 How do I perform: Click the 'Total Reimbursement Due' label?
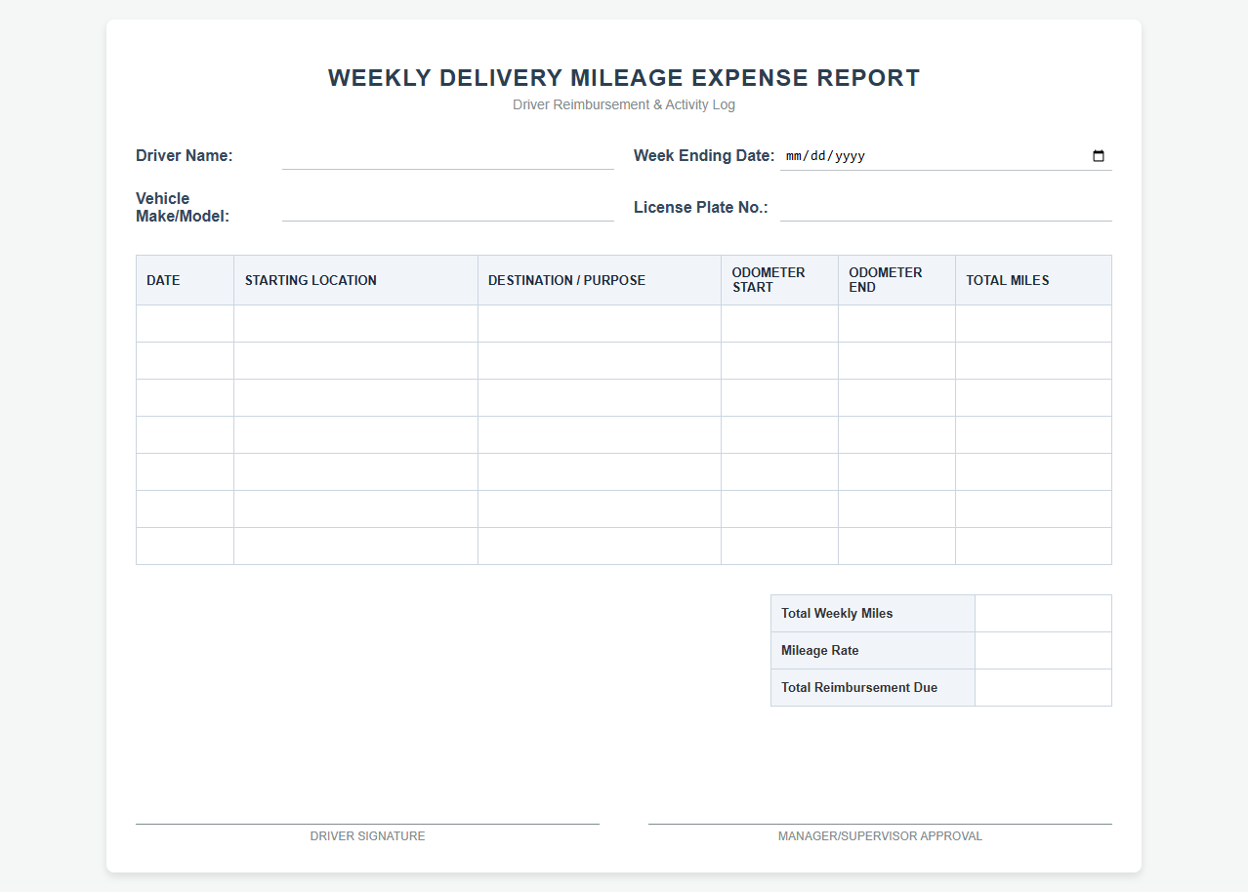point(859,688)
